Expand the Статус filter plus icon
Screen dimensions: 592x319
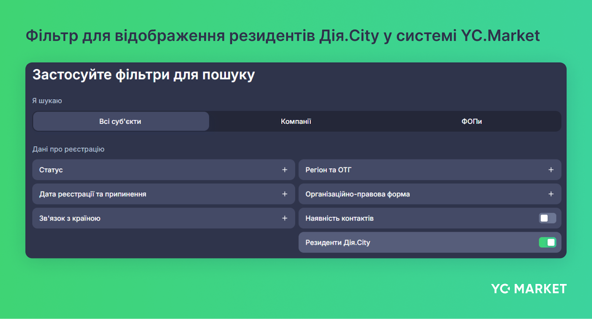coord(285,170)
